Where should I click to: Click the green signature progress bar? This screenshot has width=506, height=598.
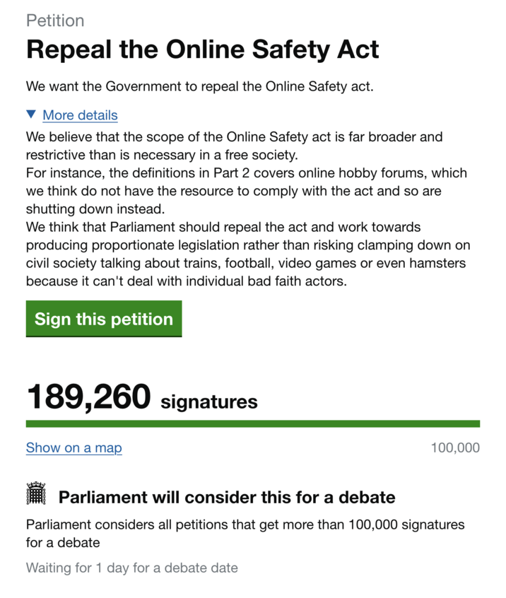click(x=253, y=423)
